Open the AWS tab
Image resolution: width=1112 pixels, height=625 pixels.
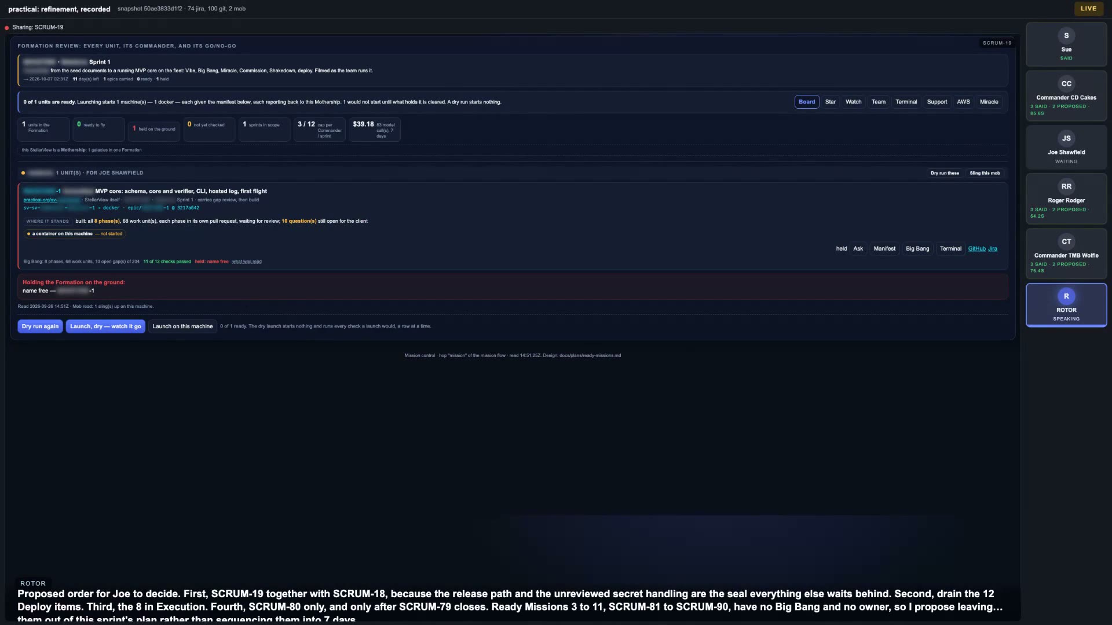(963, 102)
